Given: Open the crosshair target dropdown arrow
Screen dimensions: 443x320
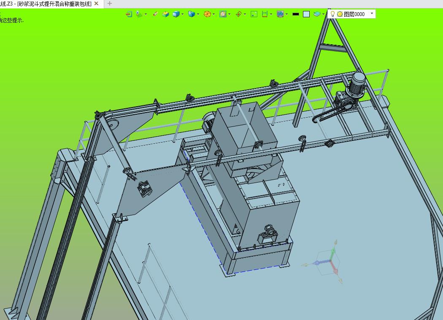Looking at the screenshot, I should 245,14.
